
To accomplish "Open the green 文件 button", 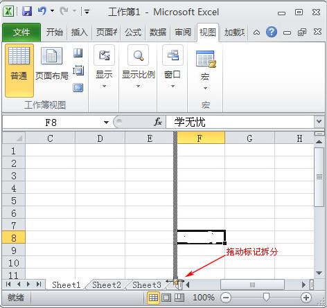I will (x=21, y=33).
